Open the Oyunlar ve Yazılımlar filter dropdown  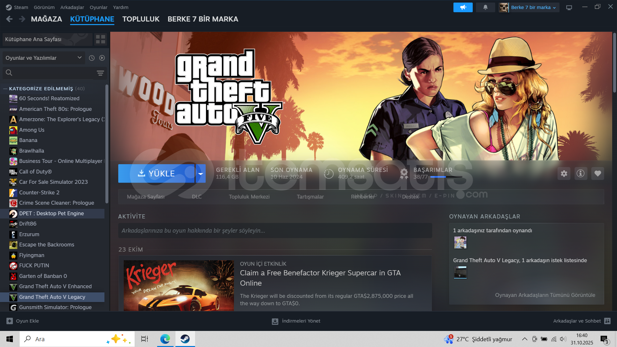[79, 58]
